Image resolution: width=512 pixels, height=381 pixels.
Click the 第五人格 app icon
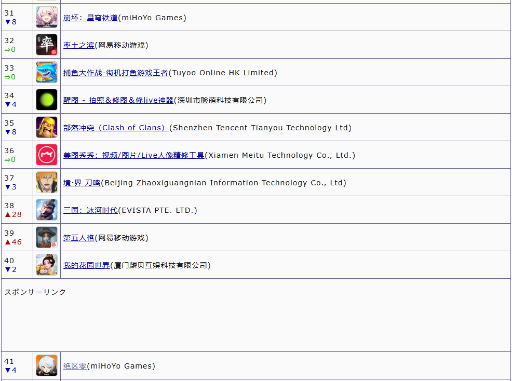pos(47,237)
